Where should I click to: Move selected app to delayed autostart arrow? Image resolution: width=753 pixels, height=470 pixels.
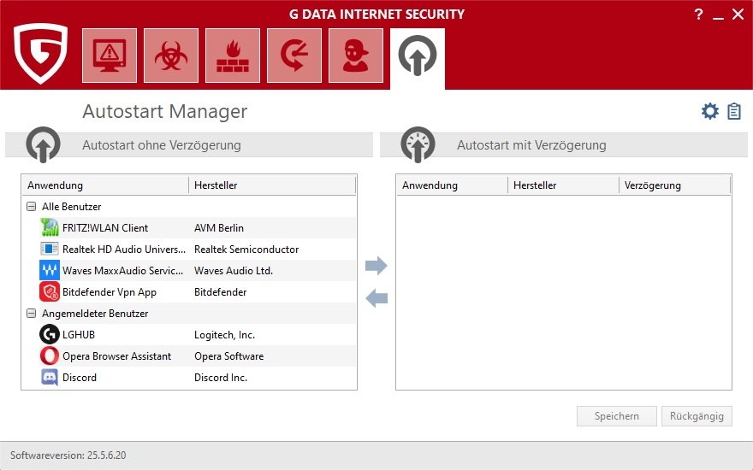(x=376, y=265)
